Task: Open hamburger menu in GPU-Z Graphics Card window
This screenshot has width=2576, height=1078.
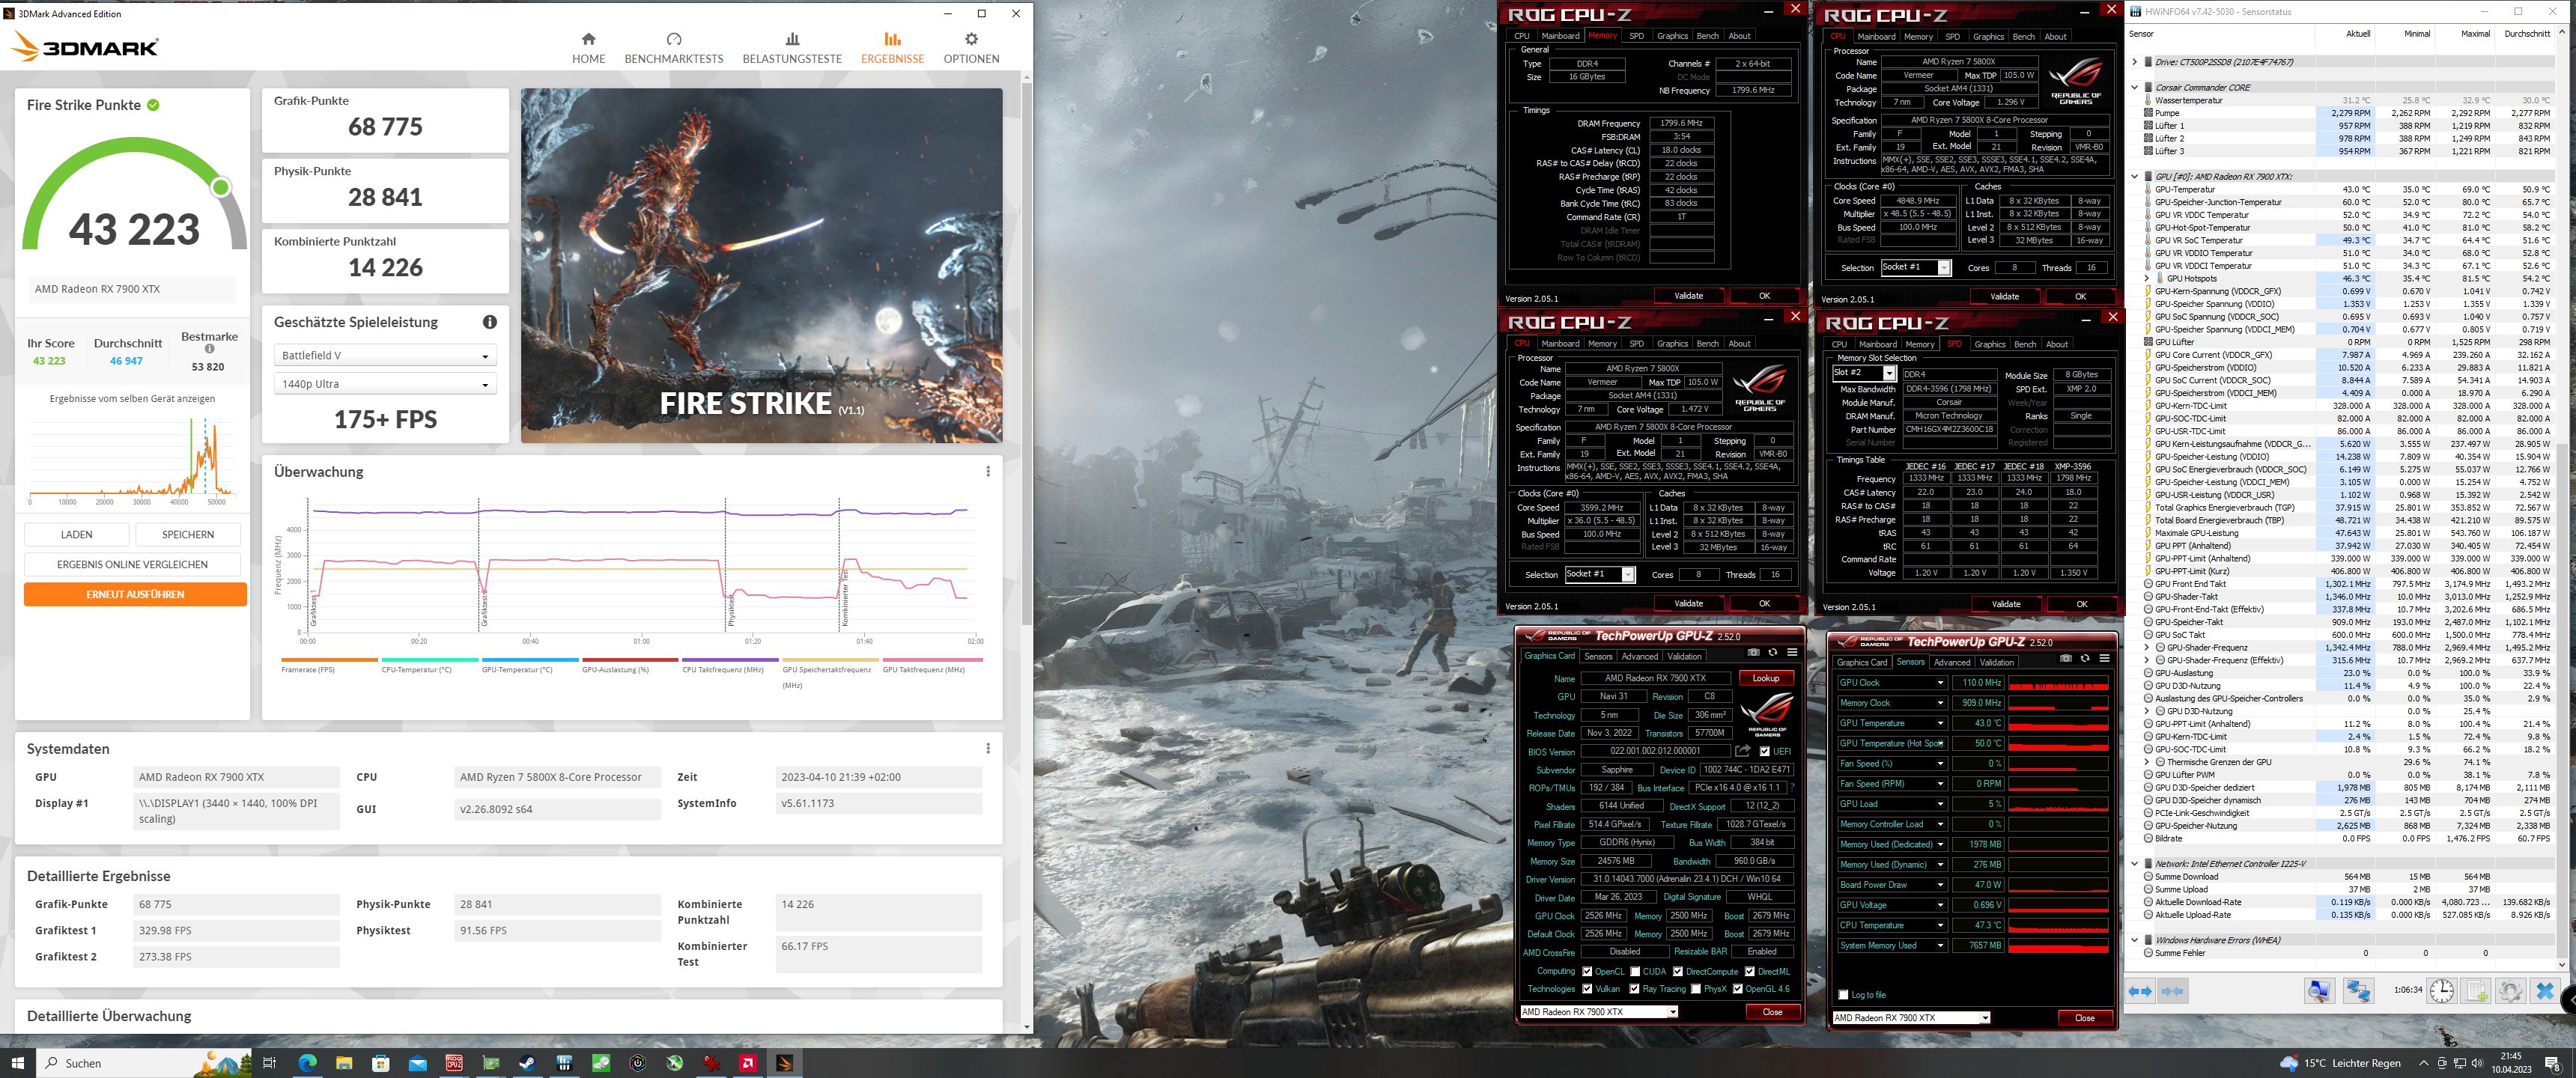Action: (x=1792, y=652)
